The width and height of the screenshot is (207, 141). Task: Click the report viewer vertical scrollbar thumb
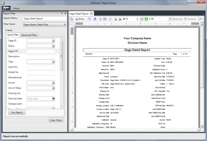coord(202,57)
